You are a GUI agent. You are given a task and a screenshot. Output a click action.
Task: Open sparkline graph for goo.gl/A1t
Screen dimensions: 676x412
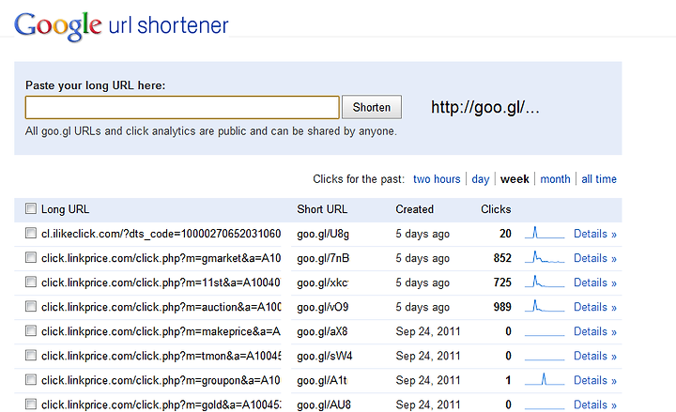[545, 380]
